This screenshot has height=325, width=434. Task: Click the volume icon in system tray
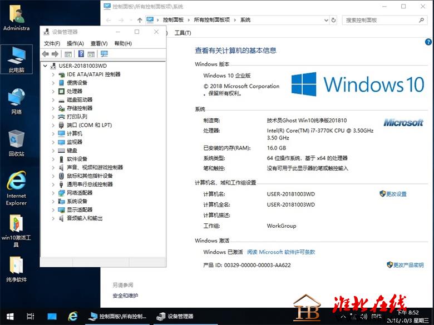tap(364, 317)
